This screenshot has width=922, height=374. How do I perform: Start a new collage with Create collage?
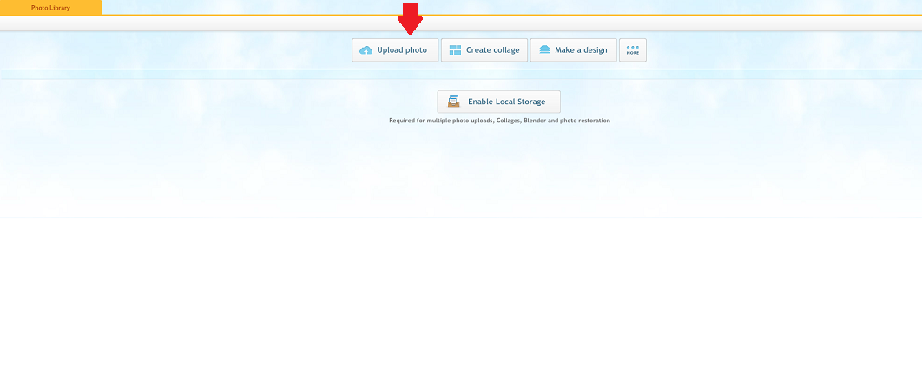tap(484, 50)
